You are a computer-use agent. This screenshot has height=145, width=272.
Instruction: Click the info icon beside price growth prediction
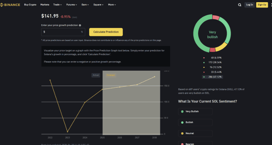click(x=80, y=25)
